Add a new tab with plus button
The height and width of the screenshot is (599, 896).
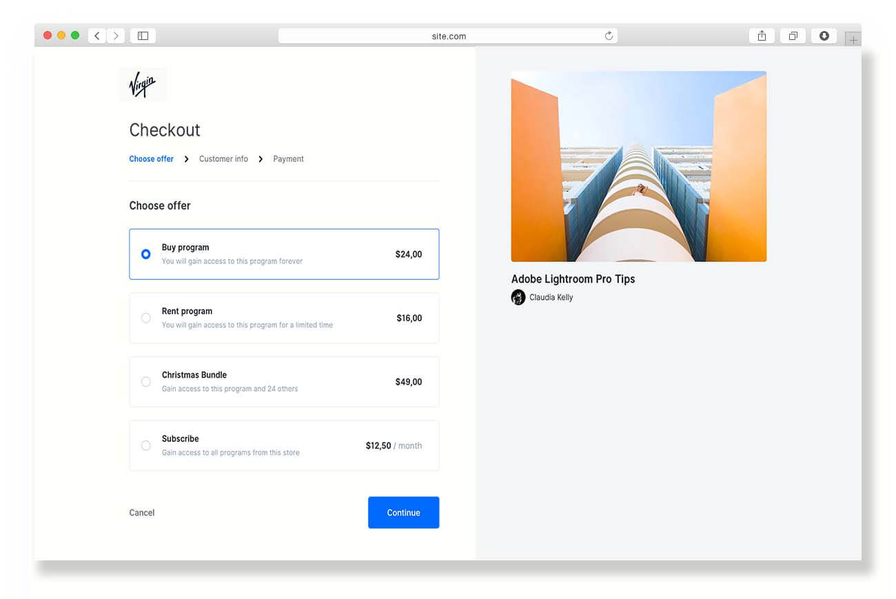pyautogui.click(x=853, y=39)
